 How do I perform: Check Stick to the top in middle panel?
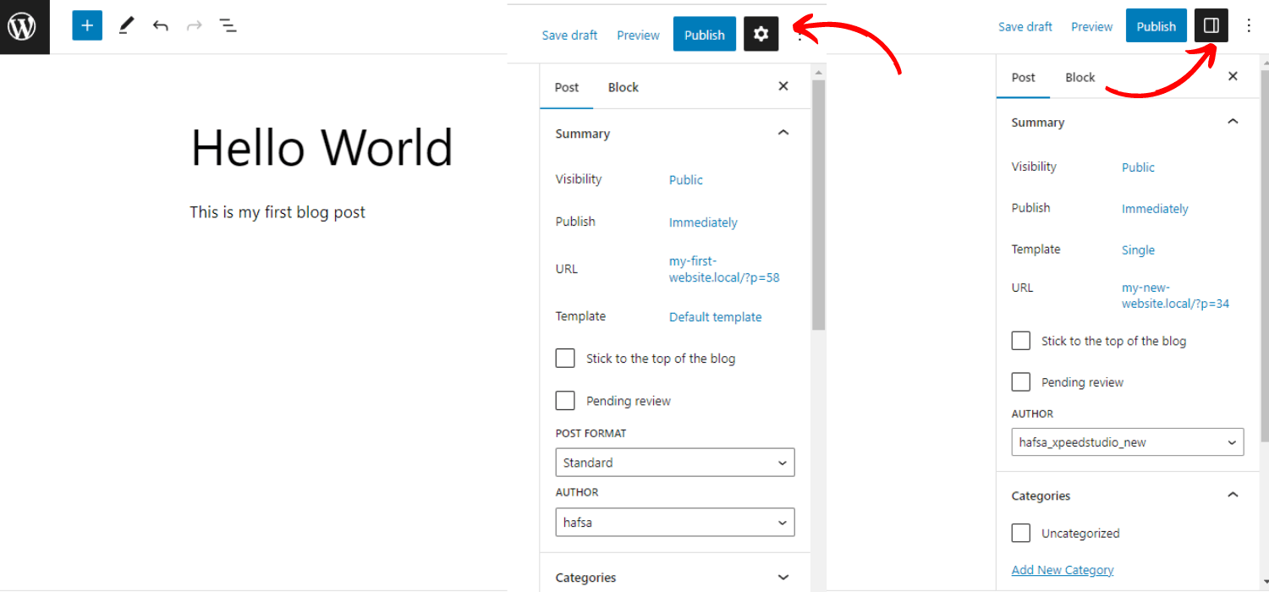pyautogui.click(x=565, y=358)
